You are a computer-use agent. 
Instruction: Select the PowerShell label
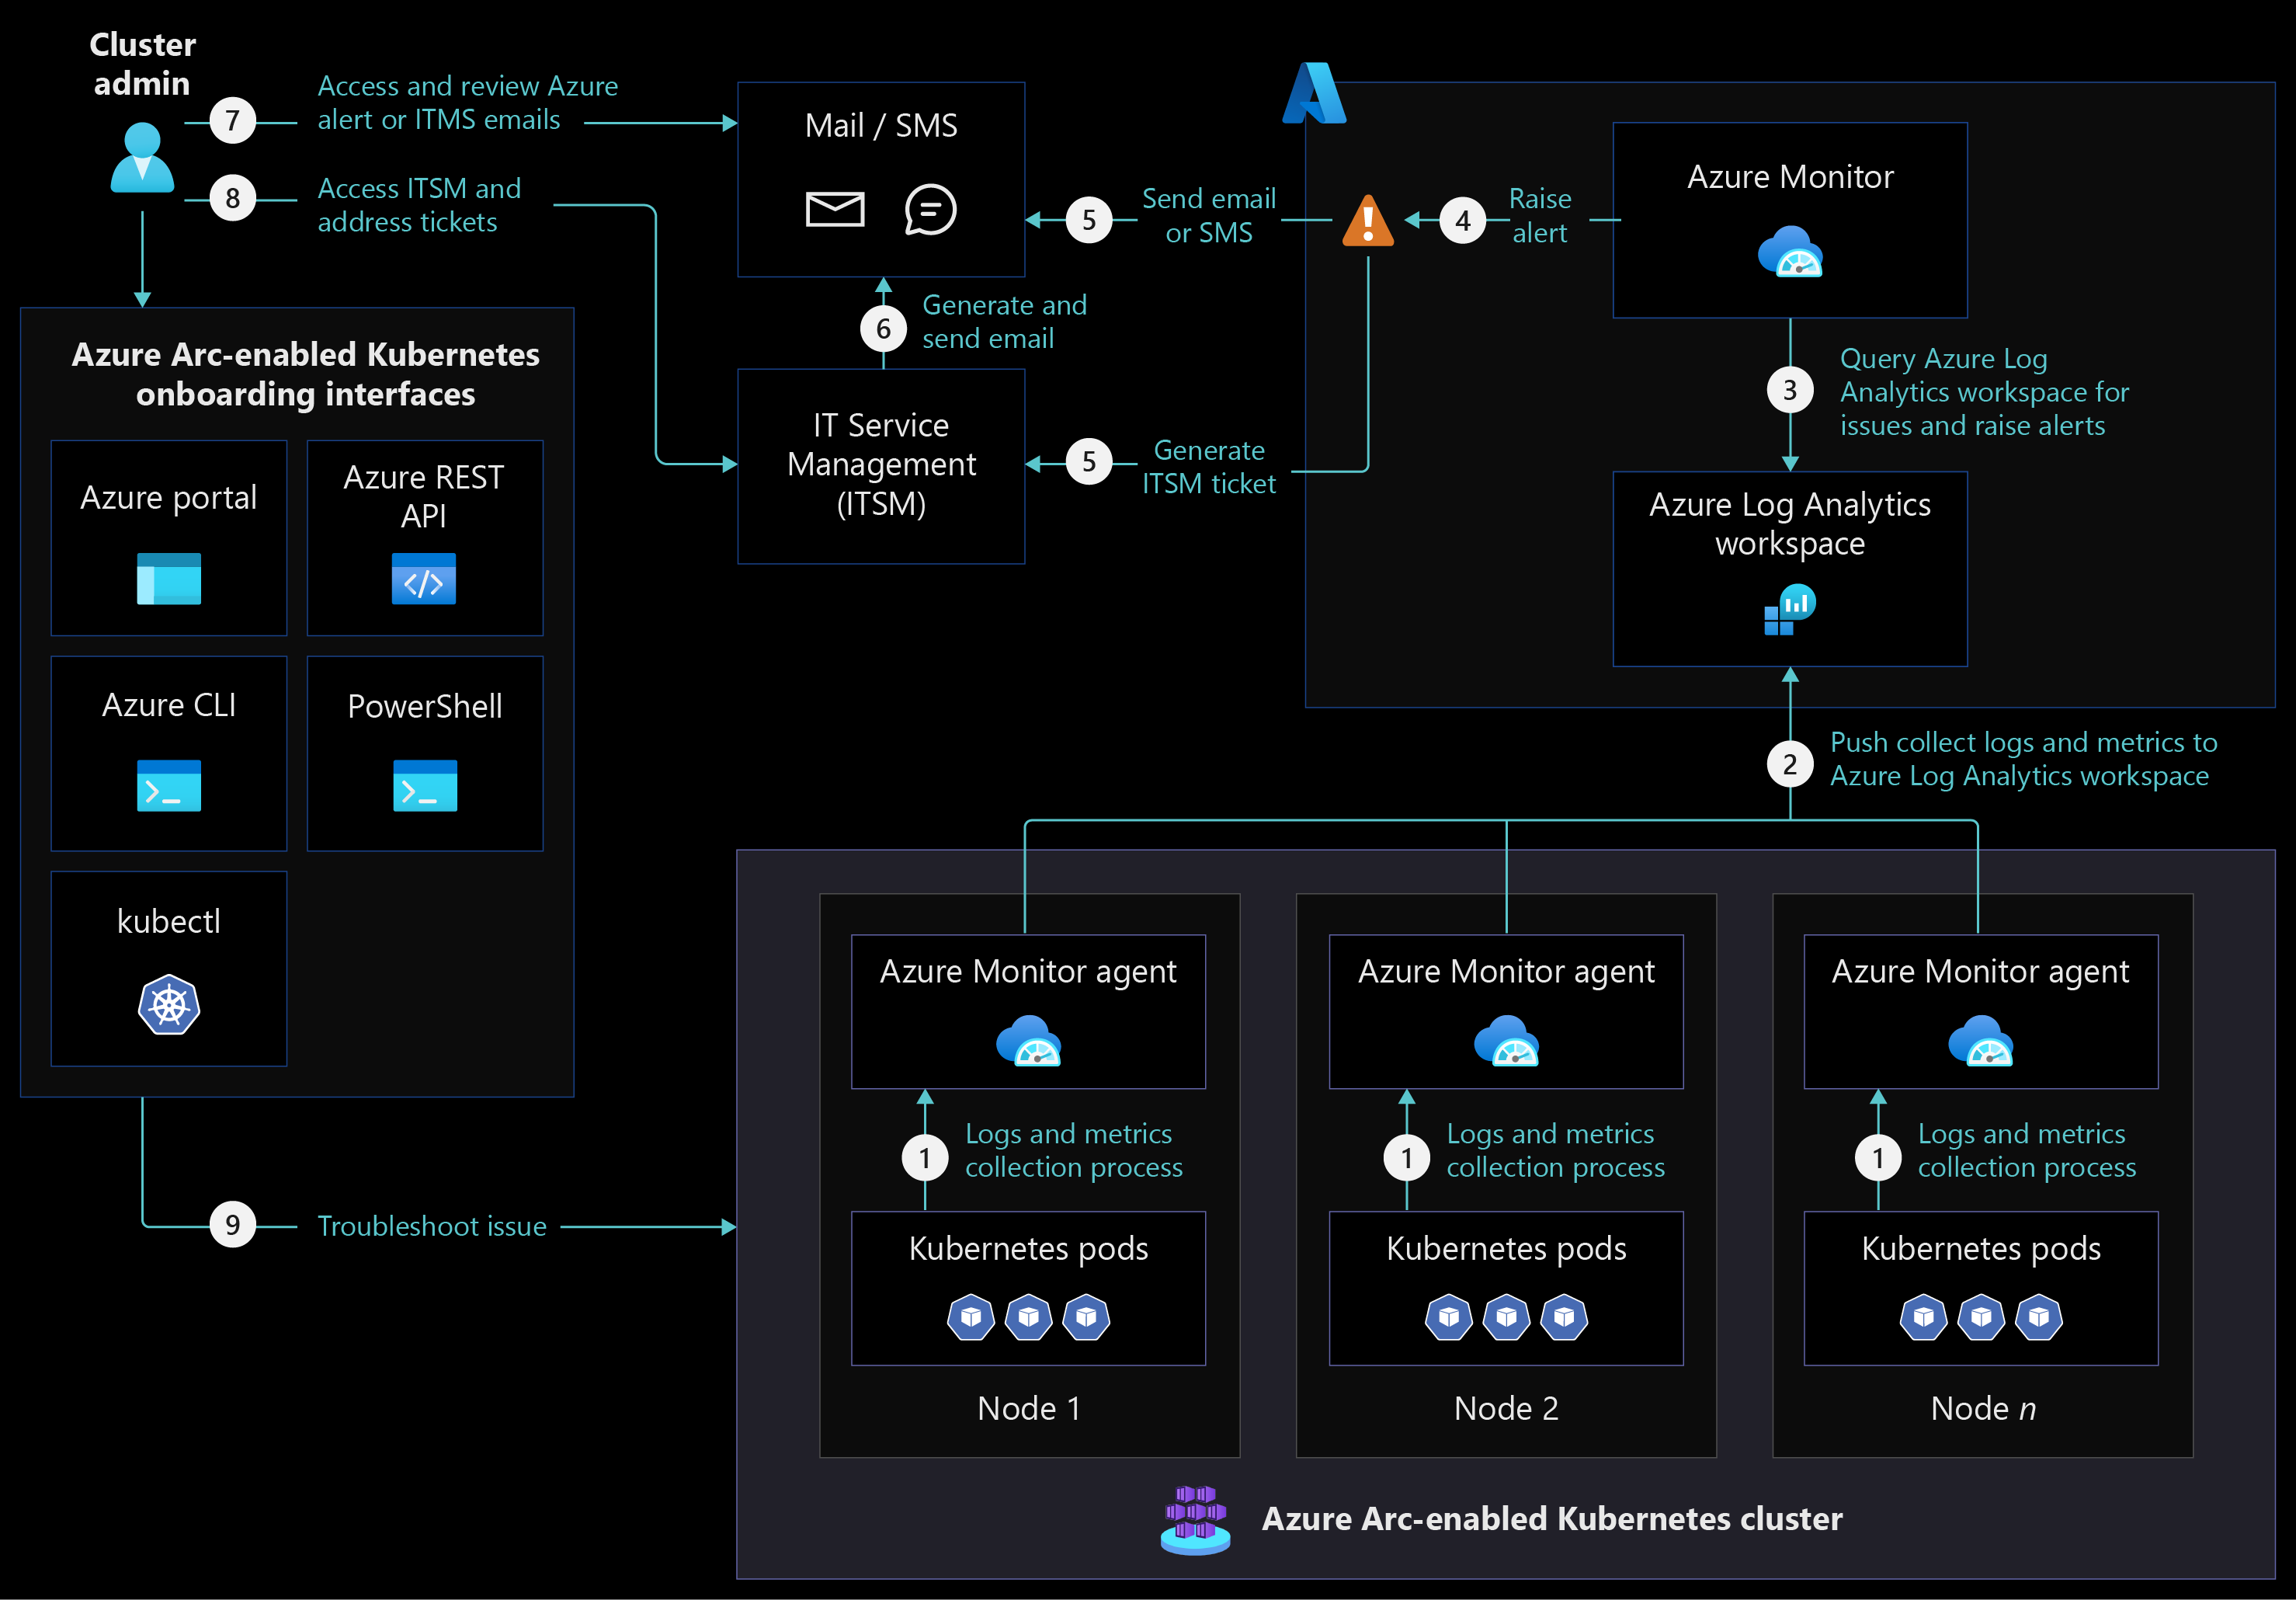[x=425, y=706]
